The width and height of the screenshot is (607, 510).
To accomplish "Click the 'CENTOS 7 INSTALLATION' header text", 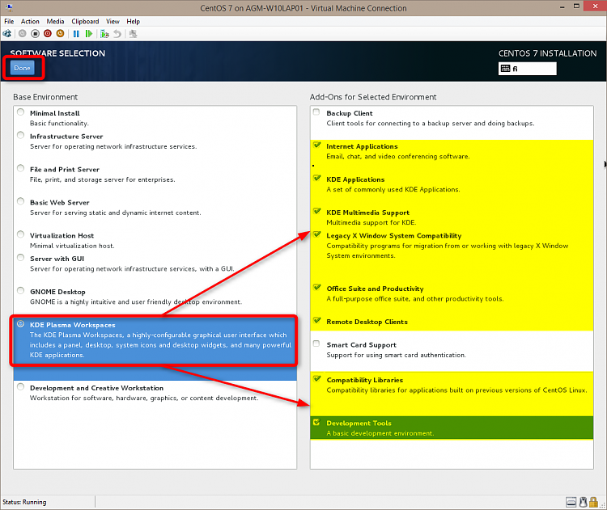I will (x=547, y=53).
